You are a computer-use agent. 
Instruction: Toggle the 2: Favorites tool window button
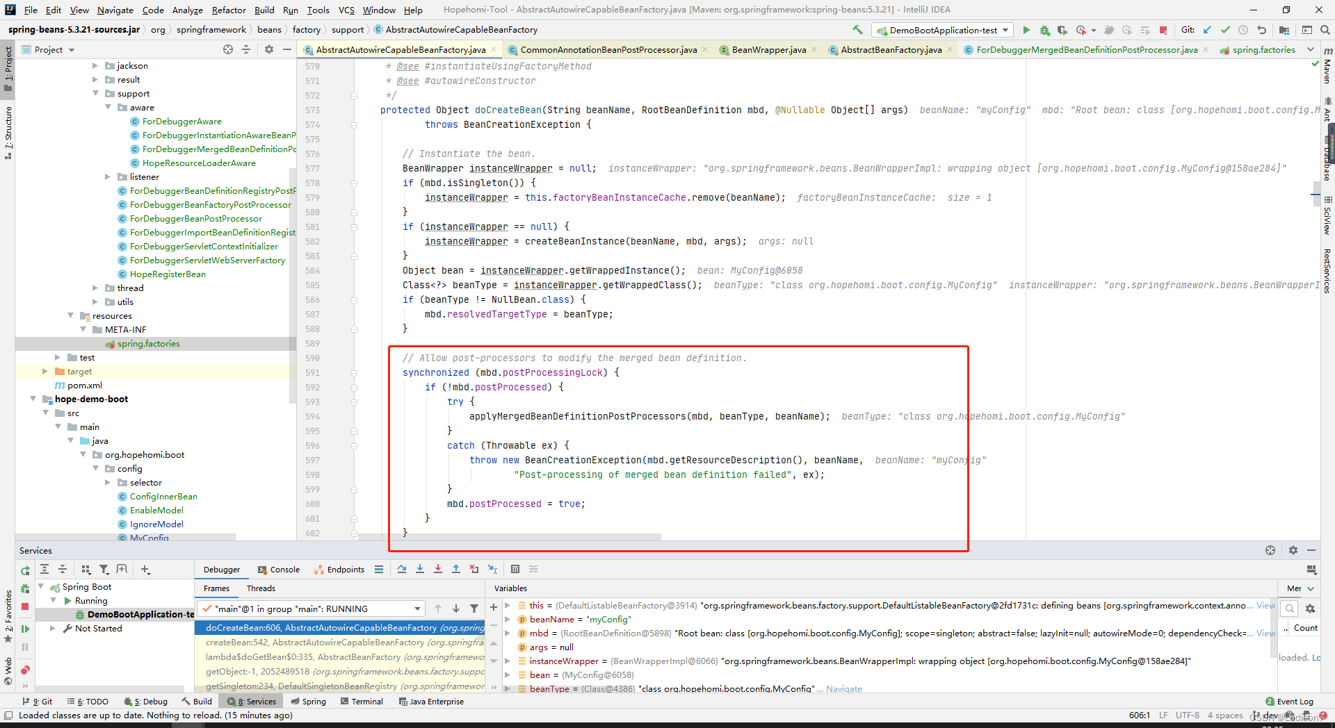tap(8, 616)
